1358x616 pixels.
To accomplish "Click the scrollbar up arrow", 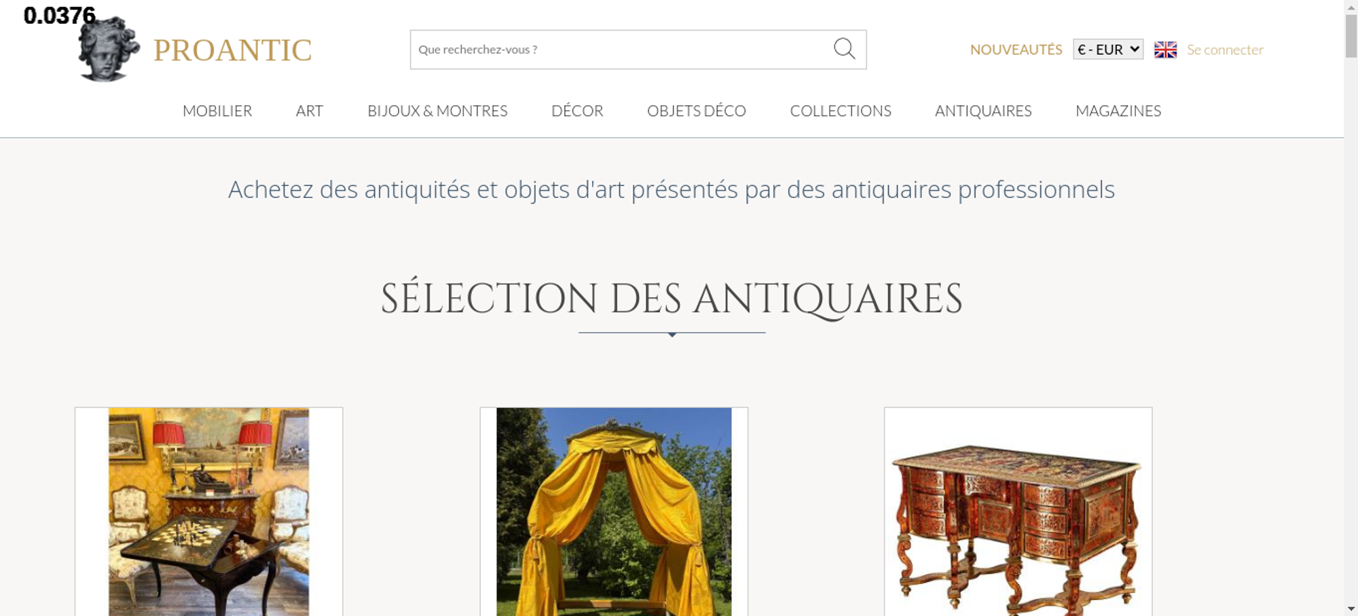I will tap(1351, 7).
